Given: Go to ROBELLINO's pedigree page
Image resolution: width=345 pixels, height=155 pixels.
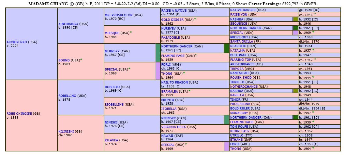Looking at the screenshot, I should [x=68, y=96].
